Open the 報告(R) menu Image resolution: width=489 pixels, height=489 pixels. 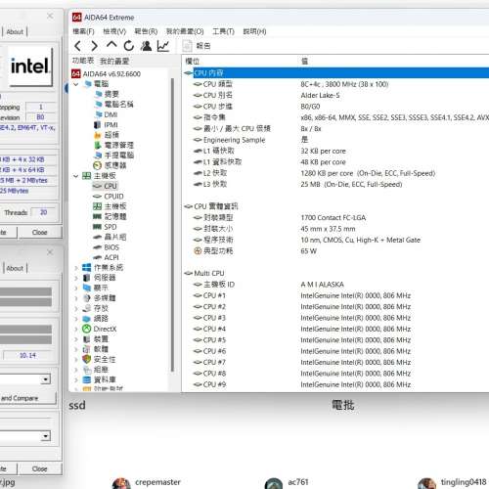click(x=146, y=31)
